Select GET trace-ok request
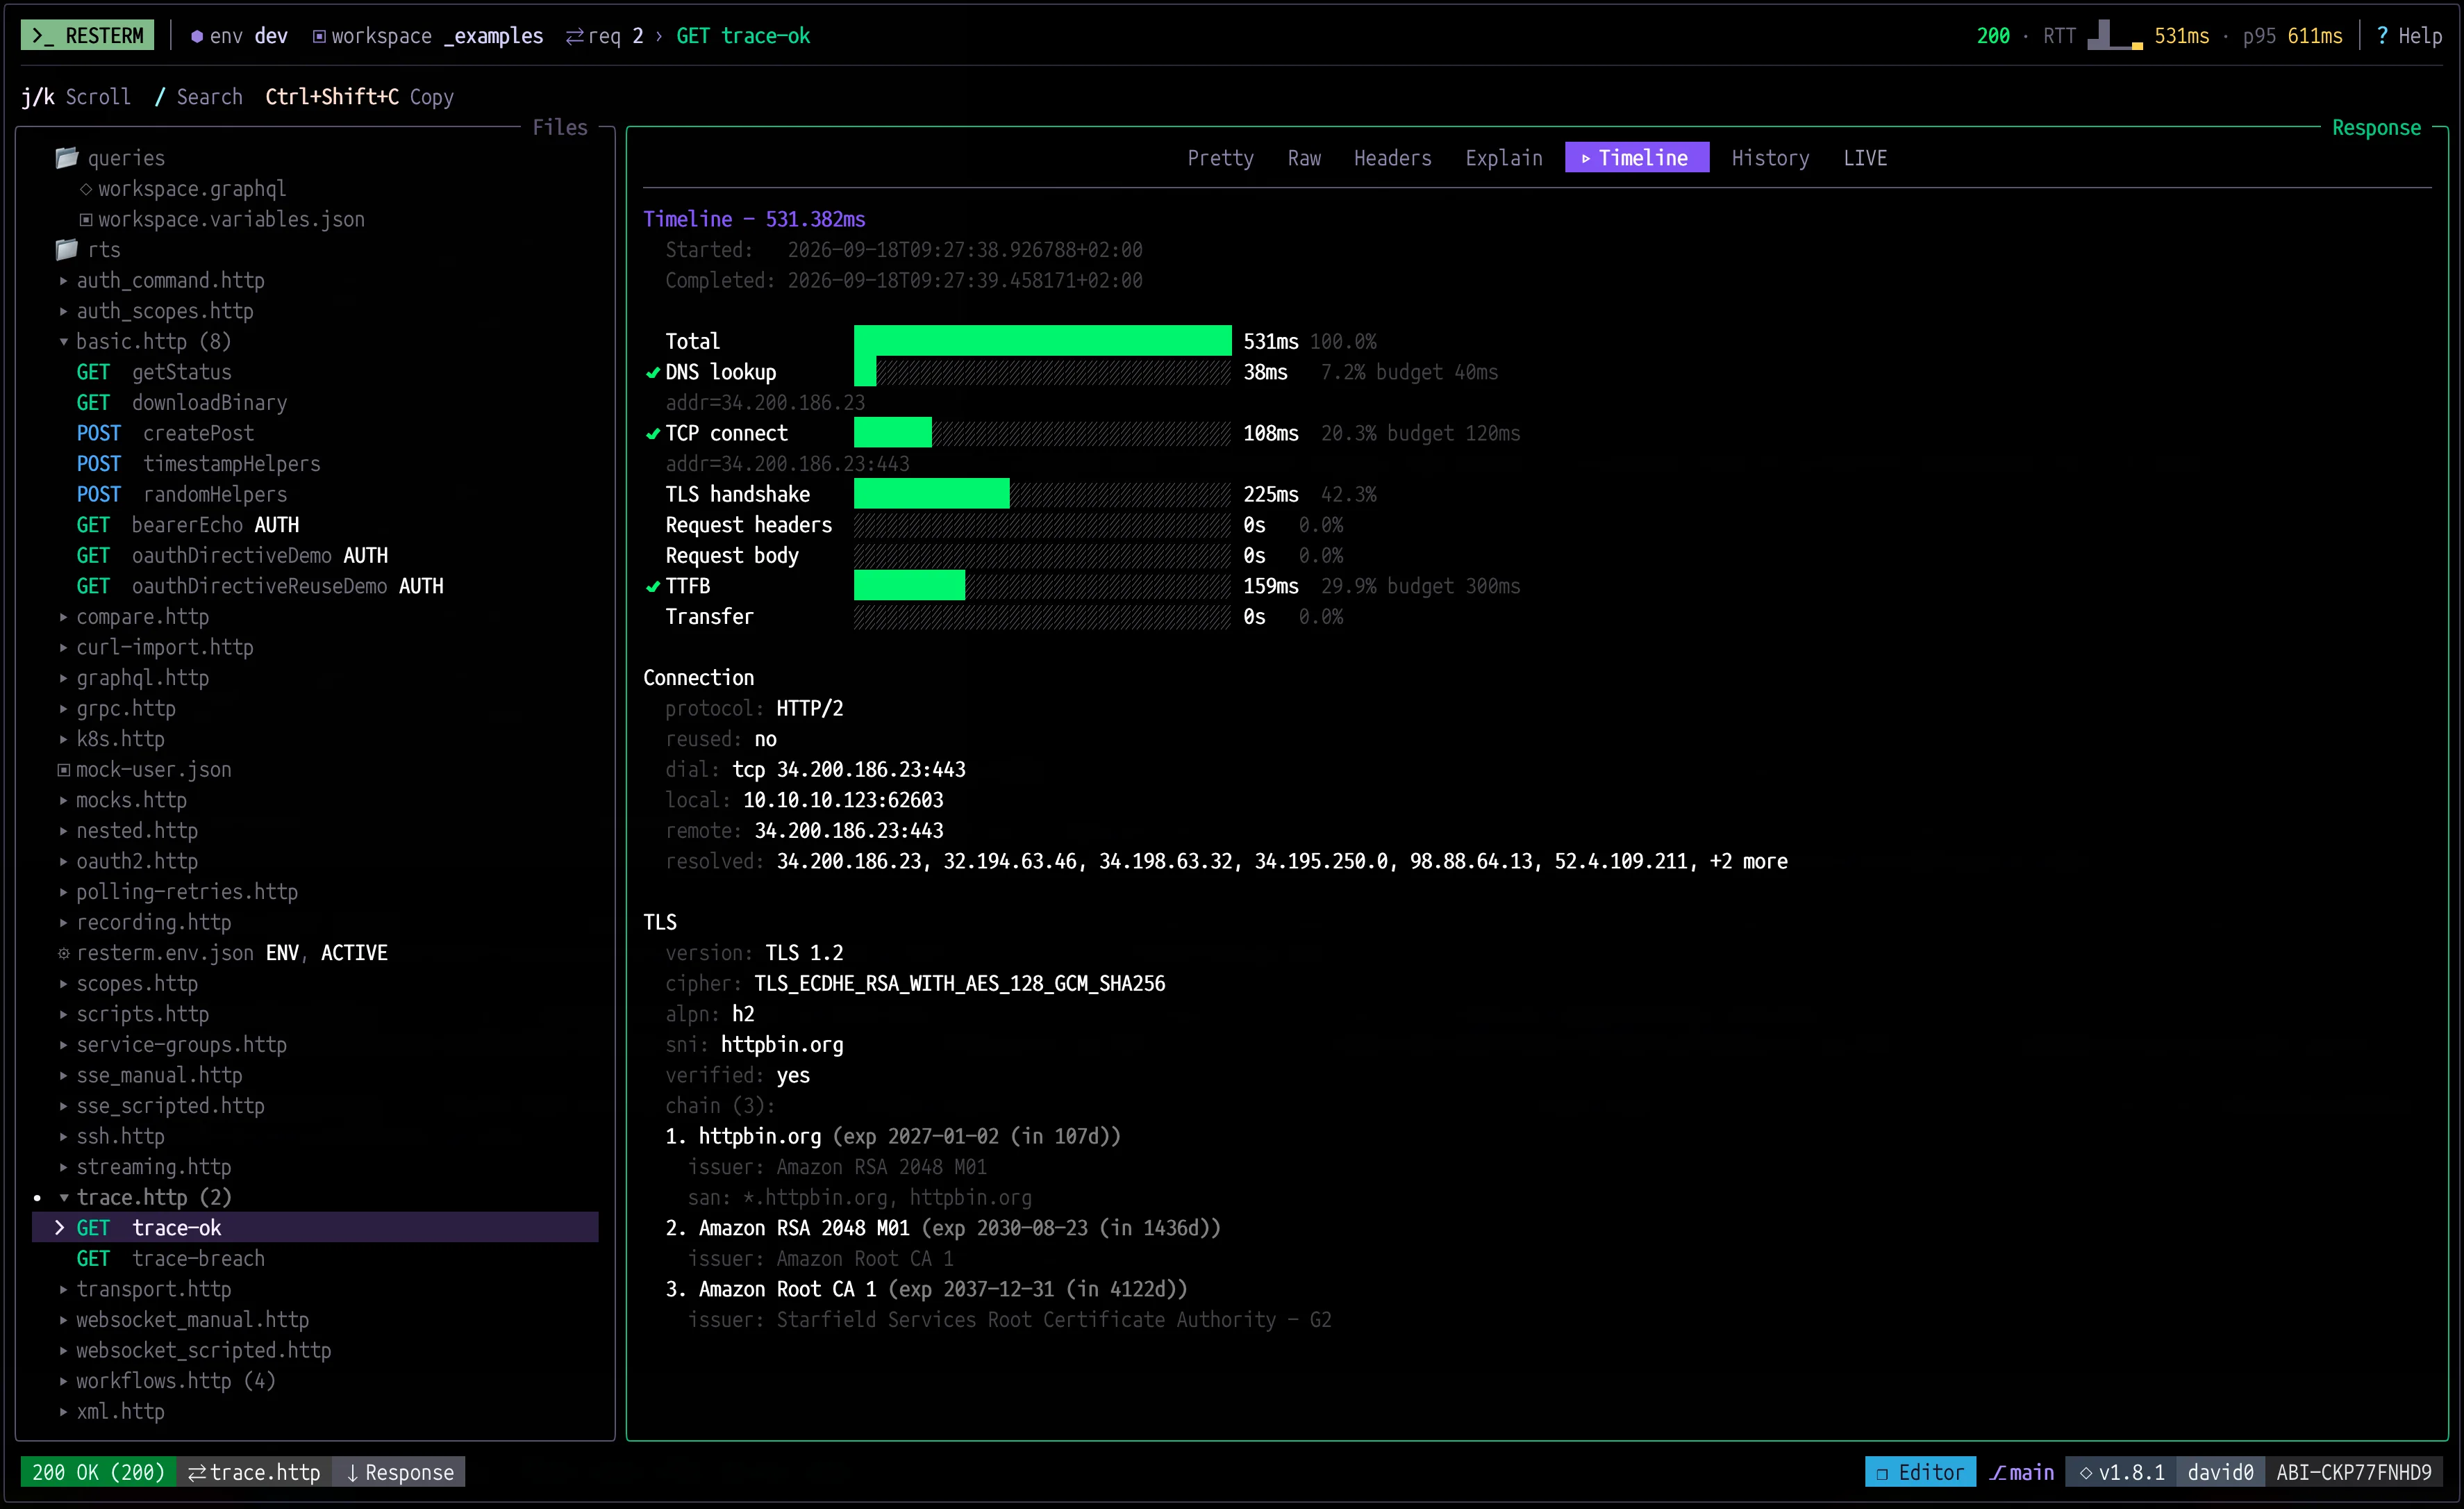The width and height of the screenshot is (2464, 1509). point(315,1228)
